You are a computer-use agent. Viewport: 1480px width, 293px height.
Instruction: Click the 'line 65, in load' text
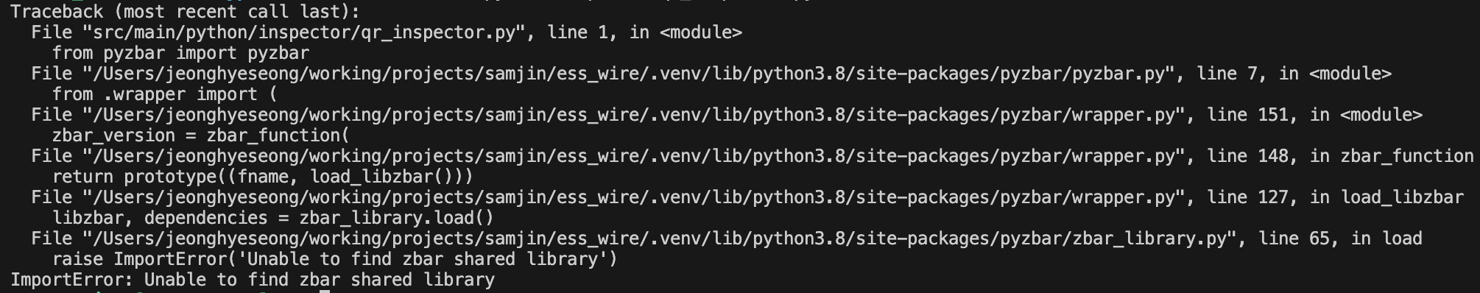(x=1339, y=239)
